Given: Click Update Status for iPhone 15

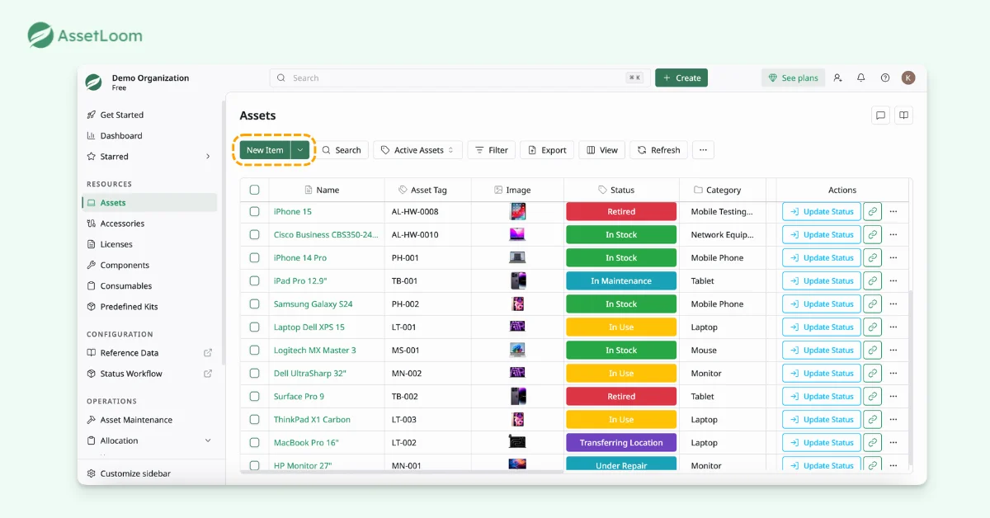Looking at the screenshot, I should click(x=822, y=212).
